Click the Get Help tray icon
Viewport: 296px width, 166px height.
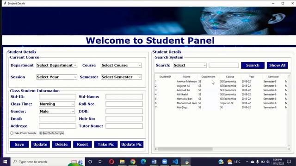click(221, 162)
